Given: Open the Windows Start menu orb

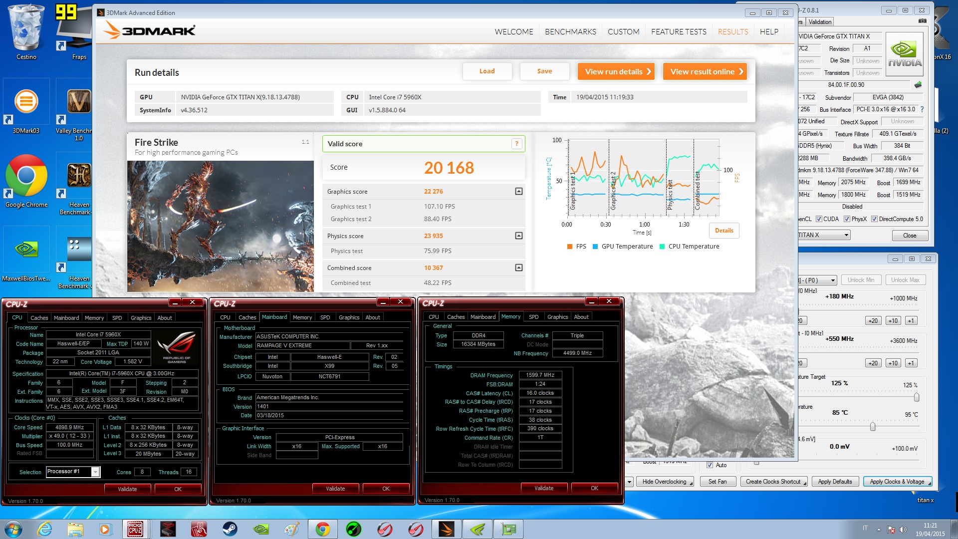Looking at the screenshot, I should [13, 529].
